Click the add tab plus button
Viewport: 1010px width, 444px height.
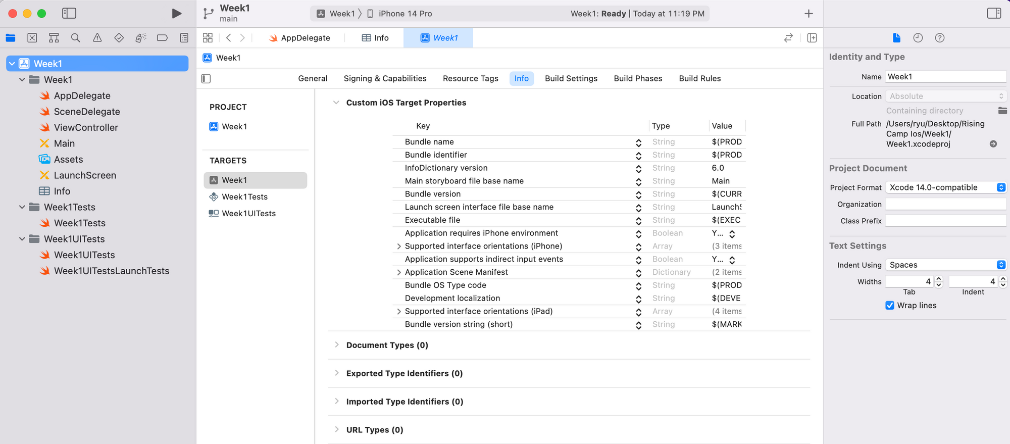point(809,14)
